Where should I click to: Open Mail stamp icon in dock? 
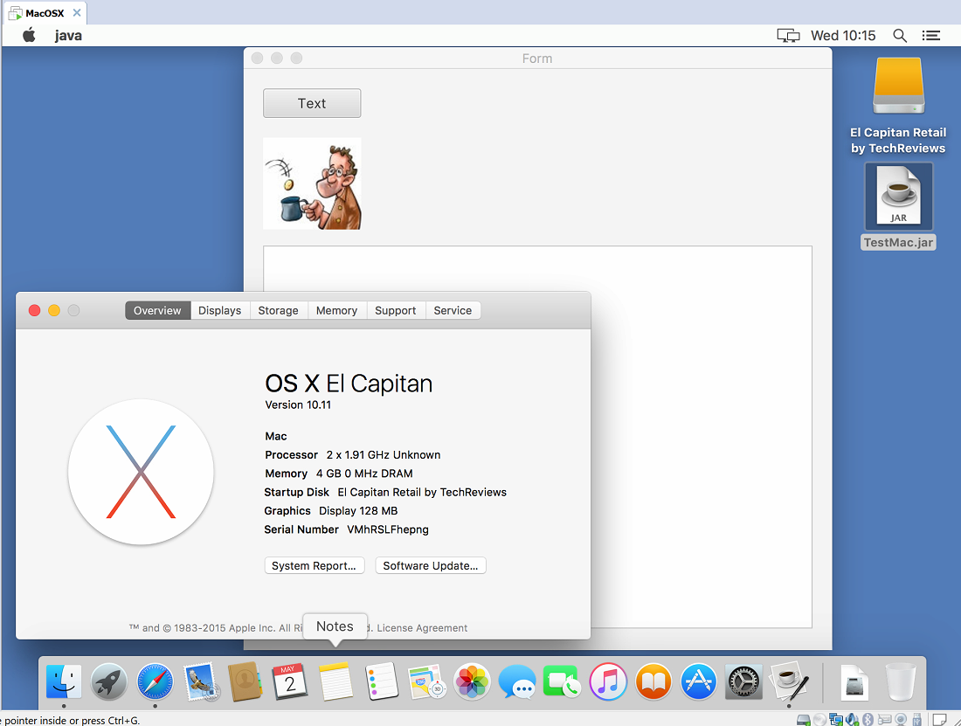tap(200, 682)
